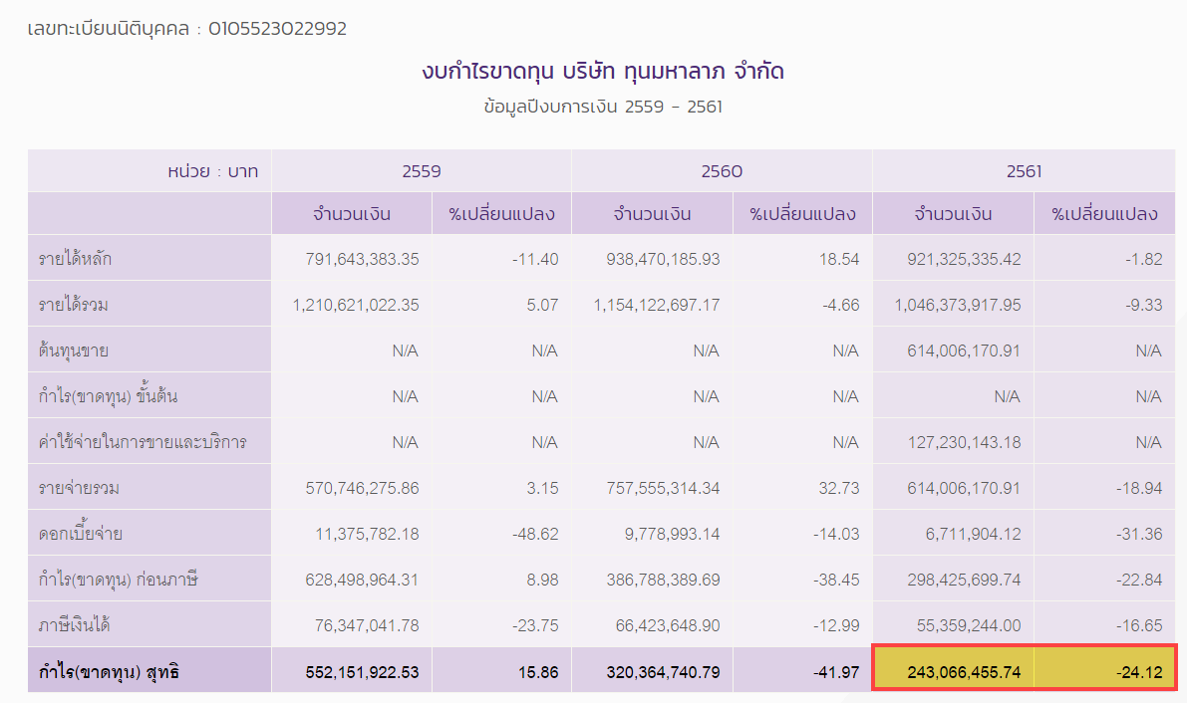Select the 2560 year column header

(722, 172)
